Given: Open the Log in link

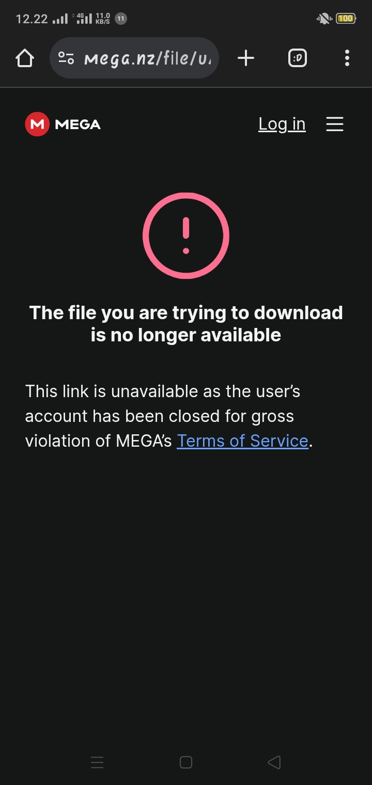Looking at the screenshot, I should [x=282, y=124].
